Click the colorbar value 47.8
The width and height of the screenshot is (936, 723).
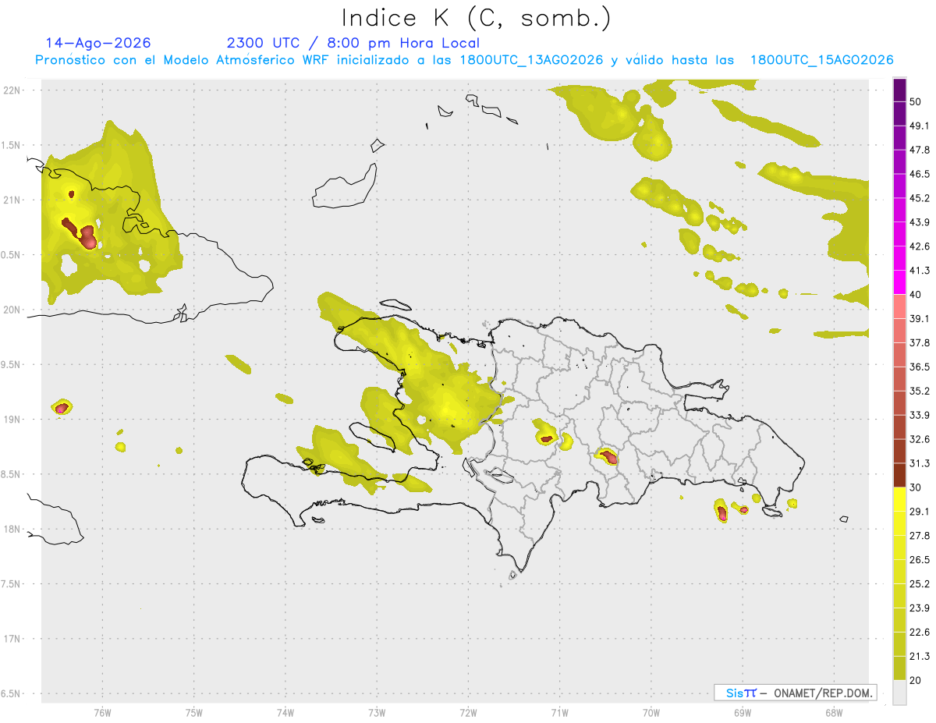click(920, 150)
